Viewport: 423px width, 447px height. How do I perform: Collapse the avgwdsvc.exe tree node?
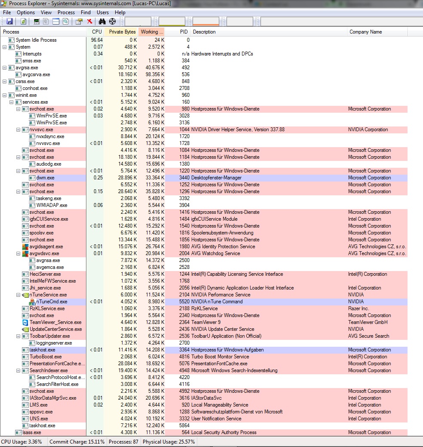click(x=18, y=253)
